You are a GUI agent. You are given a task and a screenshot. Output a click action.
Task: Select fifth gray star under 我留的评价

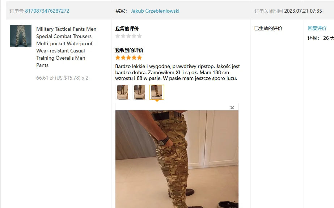pyautogui.click(x=139, y=36)
